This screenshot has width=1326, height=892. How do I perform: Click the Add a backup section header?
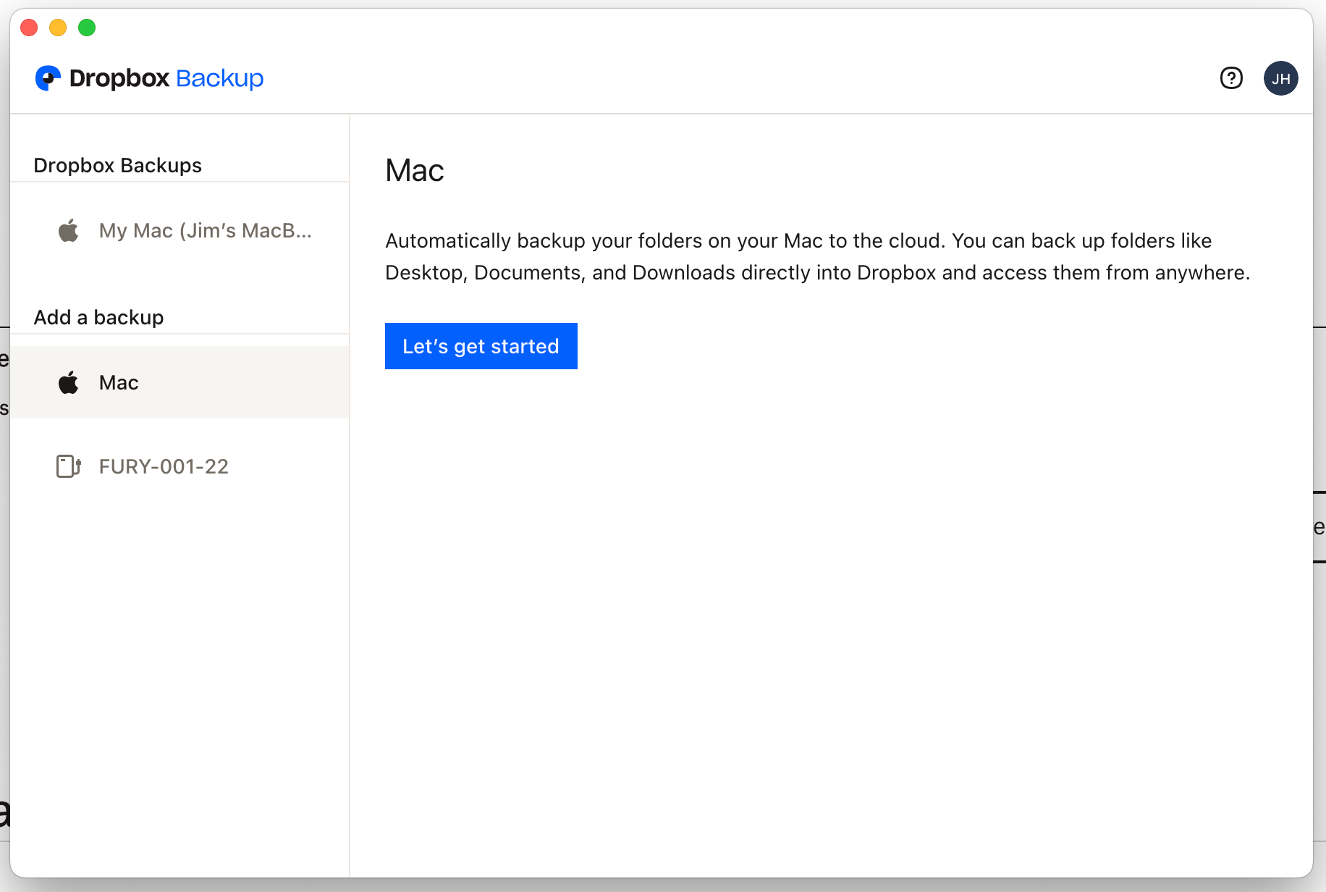(98, 317)
